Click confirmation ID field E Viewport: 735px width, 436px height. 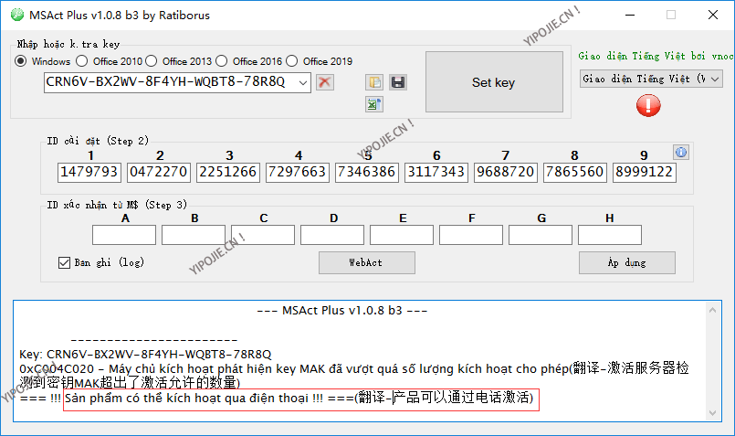pos(402,235)
